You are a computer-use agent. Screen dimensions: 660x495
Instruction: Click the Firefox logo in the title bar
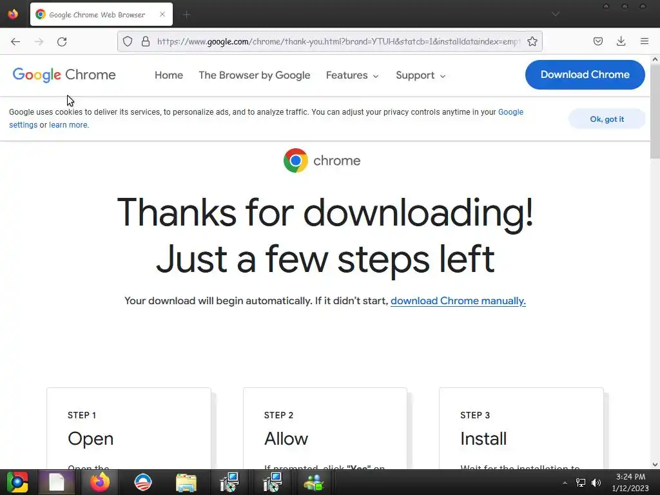tap(13, 14)
